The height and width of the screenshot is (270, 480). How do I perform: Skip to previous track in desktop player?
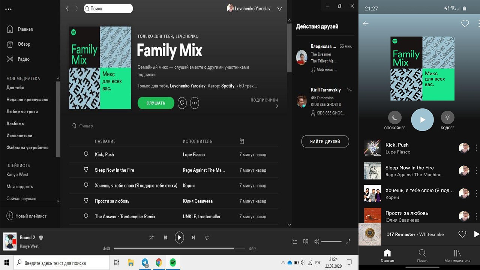pyautogui.click(x=165, y=238)
